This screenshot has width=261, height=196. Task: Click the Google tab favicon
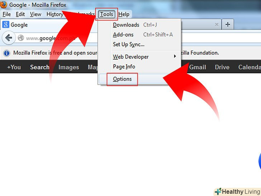pos(6,24)
